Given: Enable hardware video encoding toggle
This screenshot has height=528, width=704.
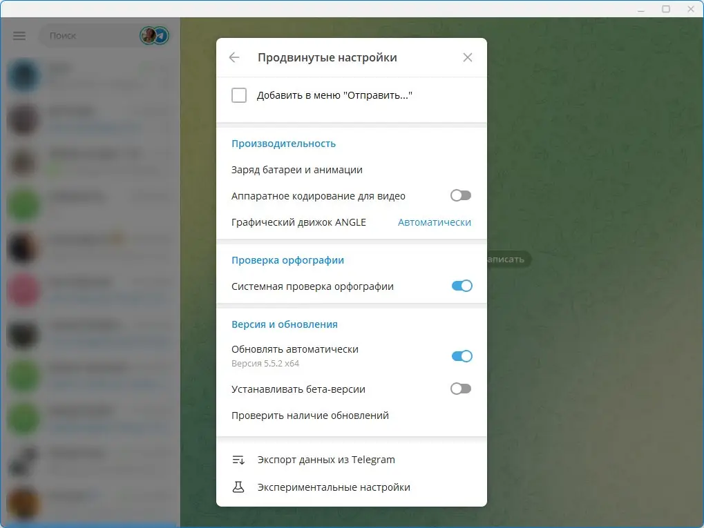Looking at the screenshot, I should click(460, 195).
